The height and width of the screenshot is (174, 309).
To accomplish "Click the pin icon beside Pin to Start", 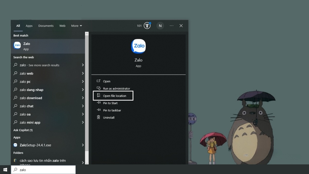I will [x=98, y=103].
